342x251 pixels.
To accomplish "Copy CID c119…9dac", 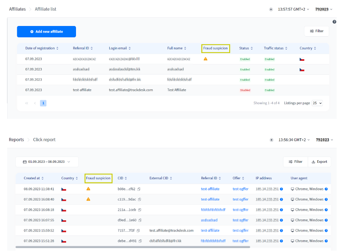I will [x=140, y=199].
